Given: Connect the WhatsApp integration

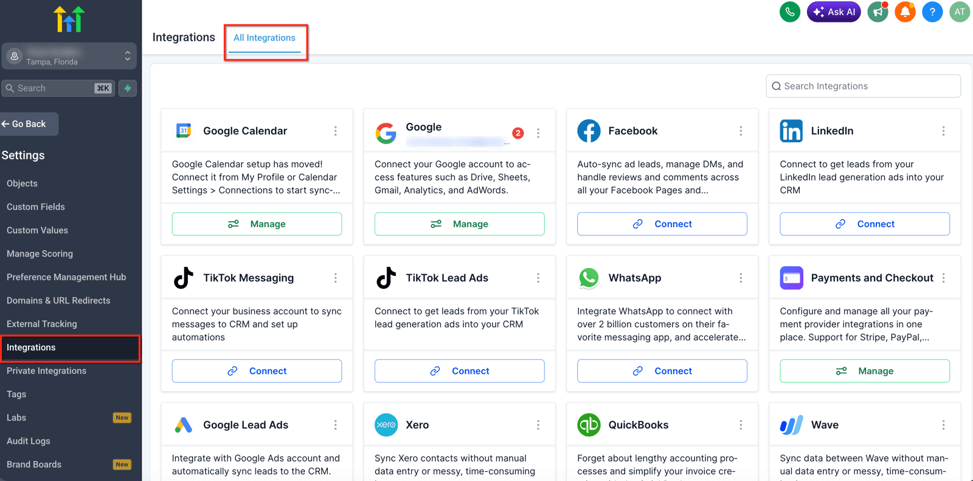Looking at the screenshot, I should (662, 371).
